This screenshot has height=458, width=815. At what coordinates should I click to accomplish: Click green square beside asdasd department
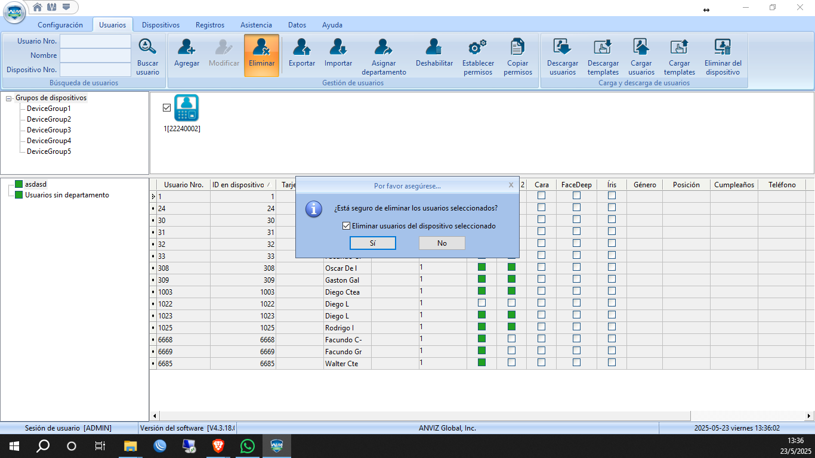19,184
